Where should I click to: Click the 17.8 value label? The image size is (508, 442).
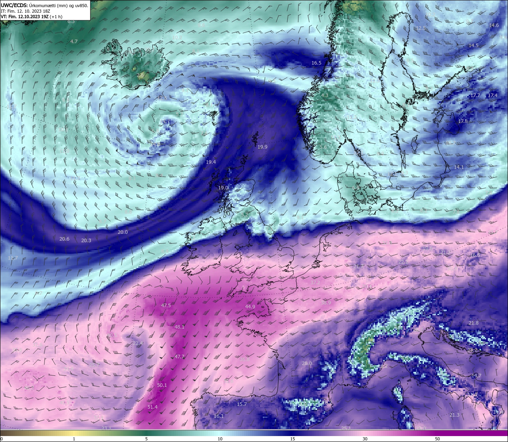click(463, 121)
